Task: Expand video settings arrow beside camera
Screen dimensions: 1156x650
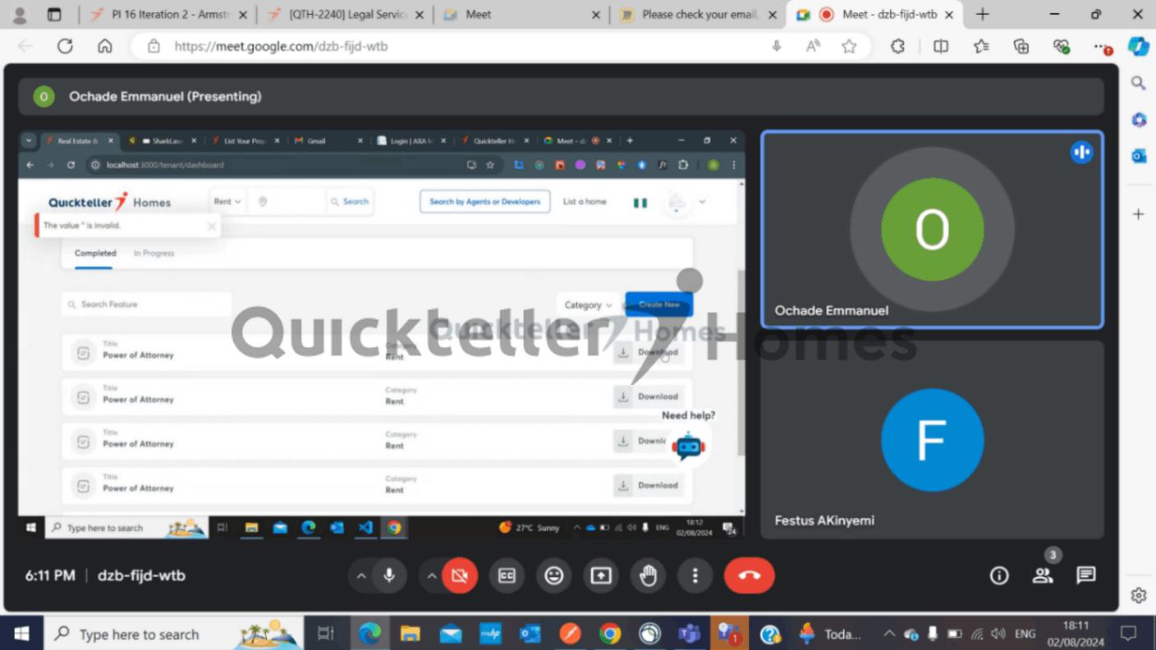Action: tap(431, 576)
